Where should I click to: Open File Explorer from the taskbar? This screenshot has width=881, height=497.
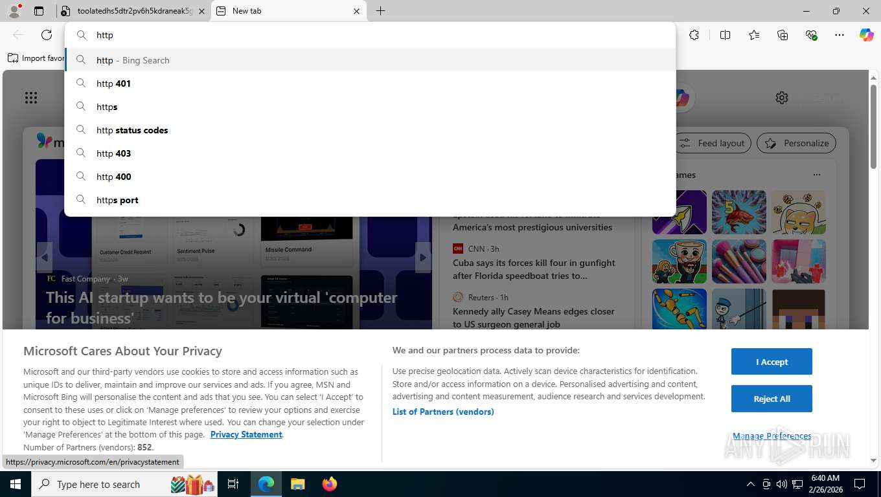point(297,484)
